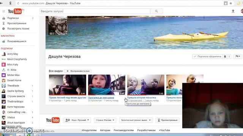This screenshot has width=243, height=136.
Task: Open Просмотренные in the sidebar
Action: coord(17,23)
